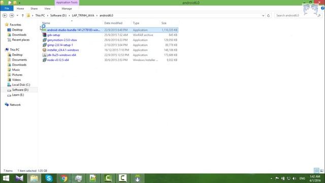The height and width of the screenshot is (183, 325).
Task: Go up one folder level
Action: 22,16
